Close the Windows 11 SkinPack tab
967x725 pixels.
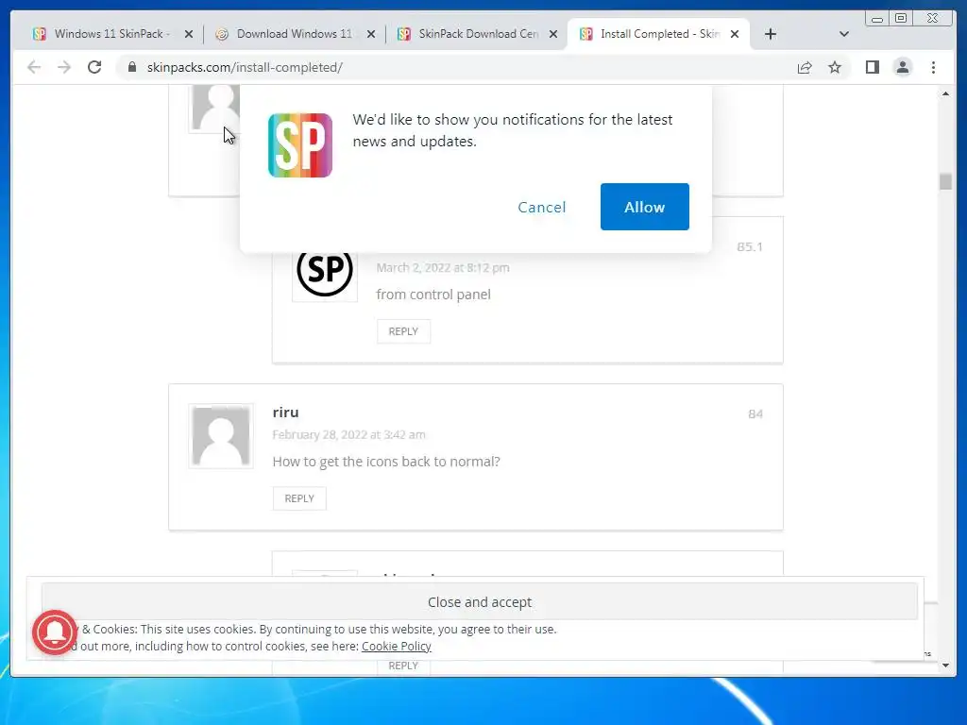[x=189, y=35]
